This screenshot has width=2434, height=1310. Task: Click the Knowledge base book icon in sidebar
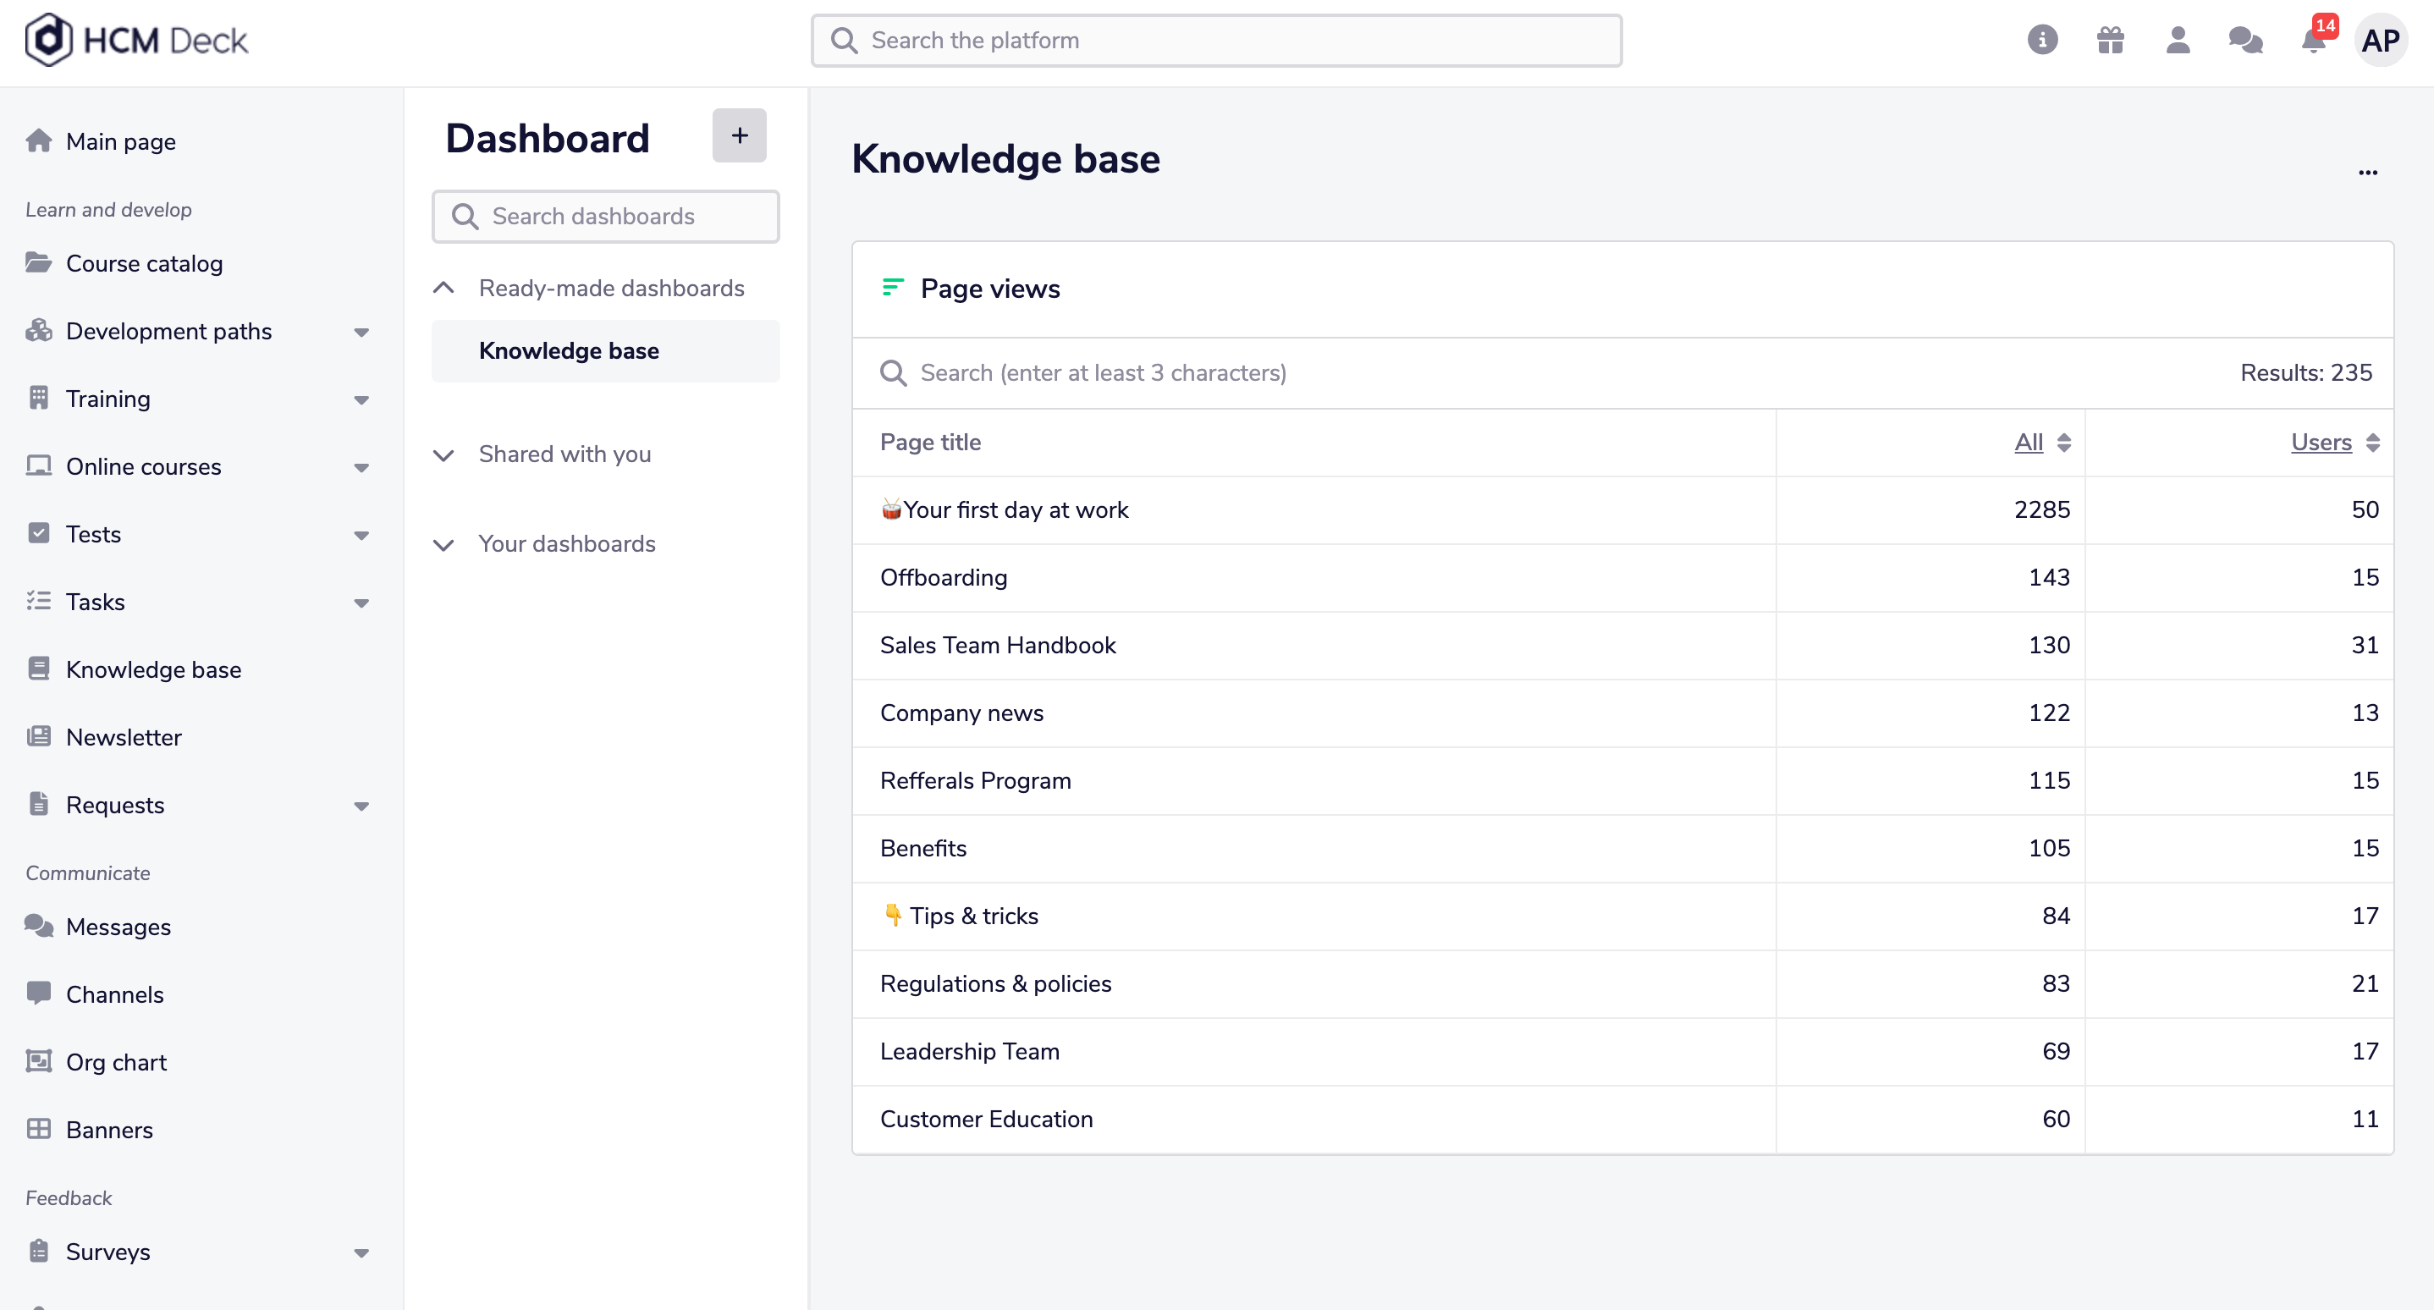pyautogui.click(x=39, y=669)
